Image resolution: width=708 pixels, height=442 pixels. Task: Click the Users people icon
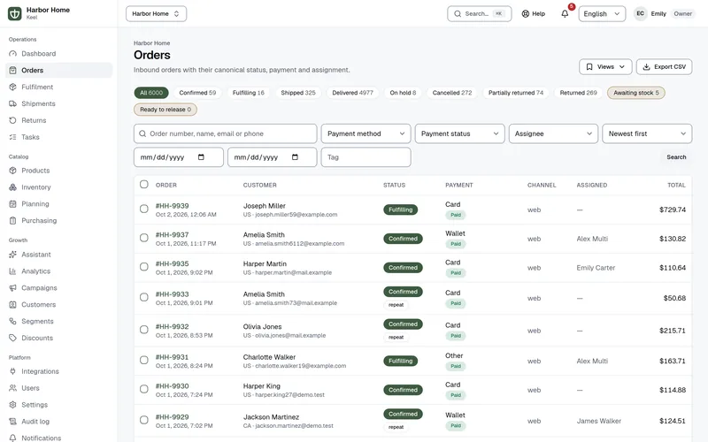tap(12, 388)
